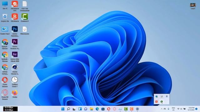The width and height of the screenshot is (200, 112).
Task: Open the Bitdefender VPN desktop shortcut
Action: click(x=15, y=6)
